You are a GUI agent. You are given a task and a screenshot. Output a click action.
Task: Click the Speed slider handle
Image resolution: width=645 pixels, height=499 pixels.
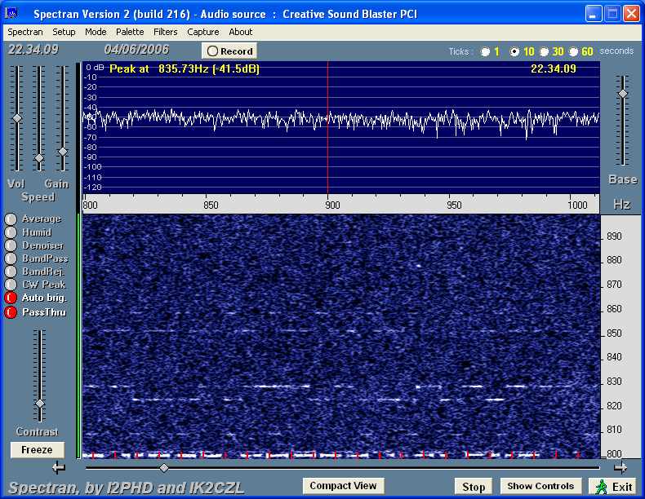point(39,158)
